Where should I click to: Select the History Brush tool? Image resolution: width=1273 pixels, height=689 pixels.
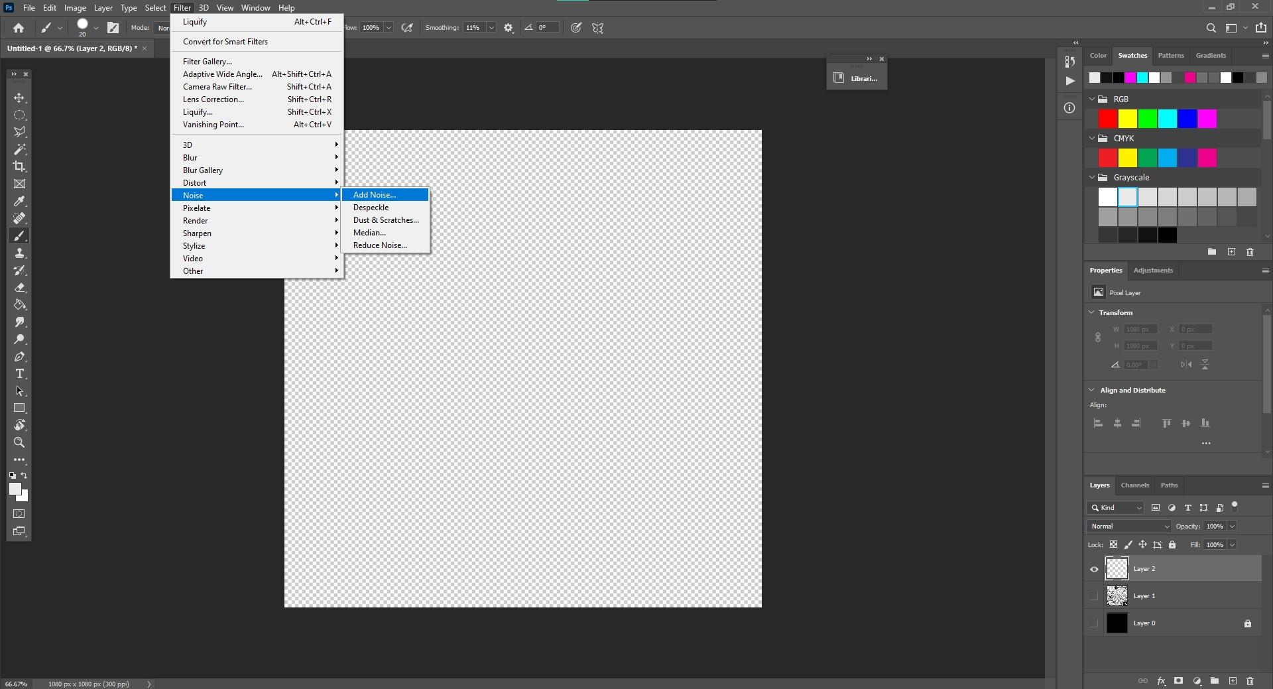19,270
